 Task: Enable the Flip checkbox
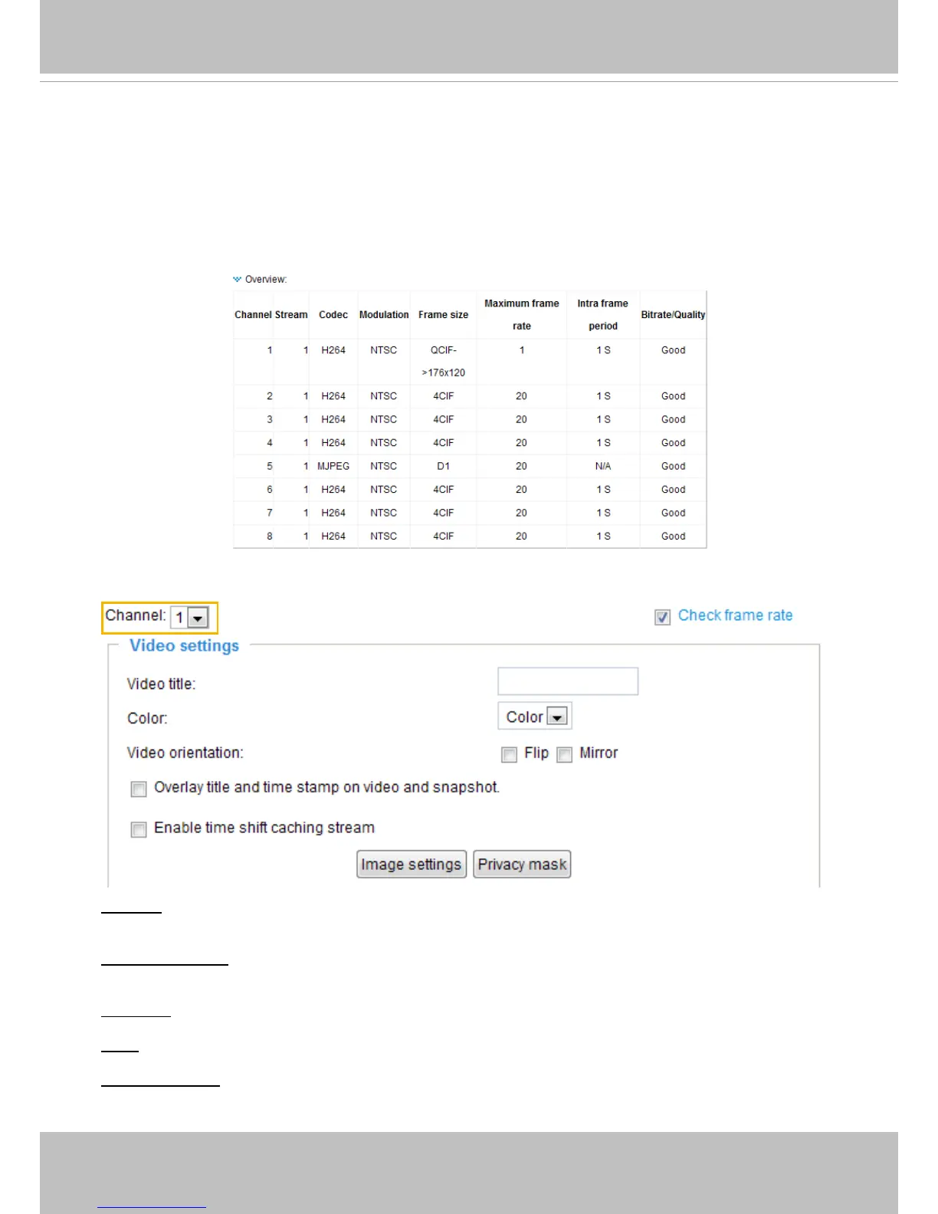tap(509, 755)
